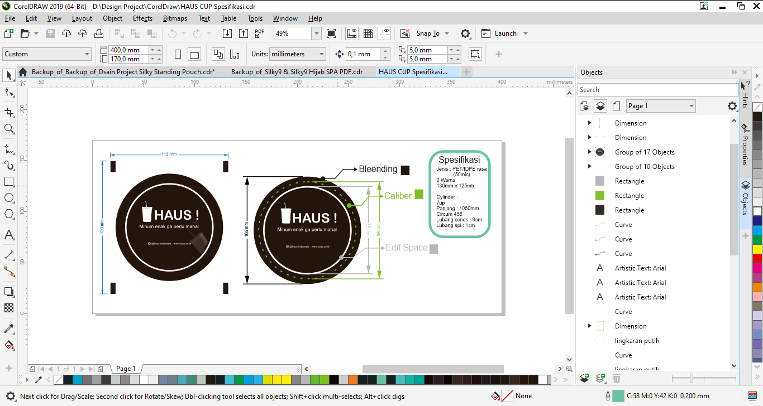Open the Effects menu
763x406 pixels.
click(x=142, y=18)
